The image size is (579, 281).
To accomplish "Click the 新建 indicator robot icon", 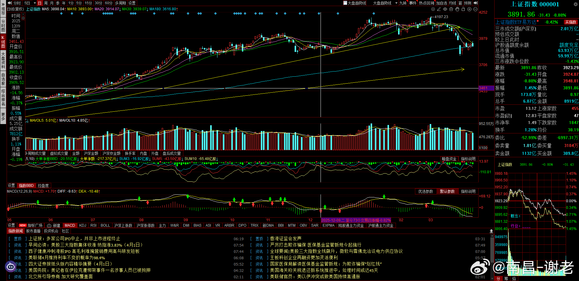I will [x=49, y=225].
